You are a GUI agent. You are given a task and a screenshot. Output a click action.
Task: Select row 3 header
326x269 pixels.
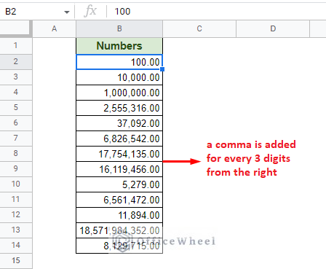[x=16, y=77]
